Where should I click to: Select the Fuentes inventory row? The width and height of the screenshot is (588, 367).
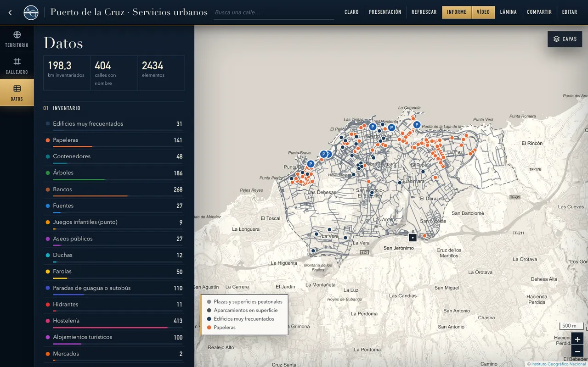click(114, 206)
